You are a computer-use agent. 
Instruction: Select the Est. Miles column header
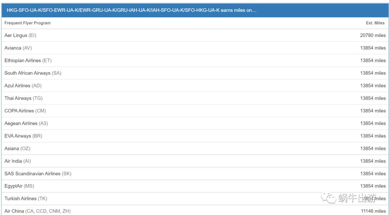pyautogui.click(x=375, y=23)
